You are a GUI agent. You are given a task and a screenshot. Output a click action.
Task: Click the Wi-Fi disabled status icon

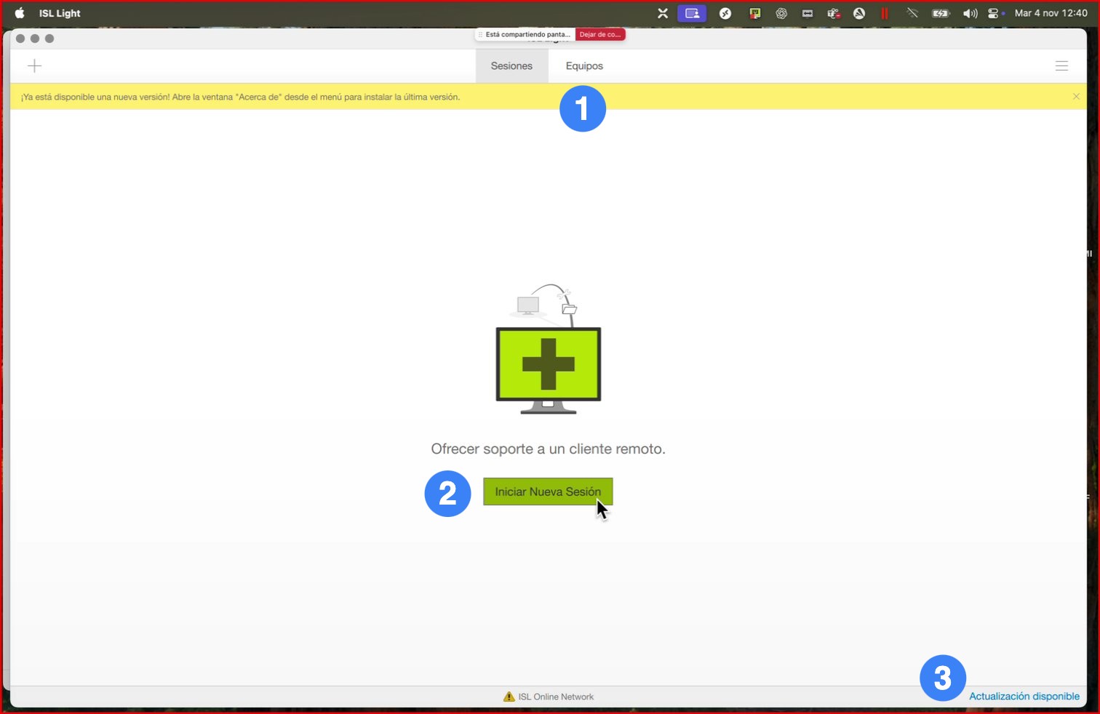[912, 13]
